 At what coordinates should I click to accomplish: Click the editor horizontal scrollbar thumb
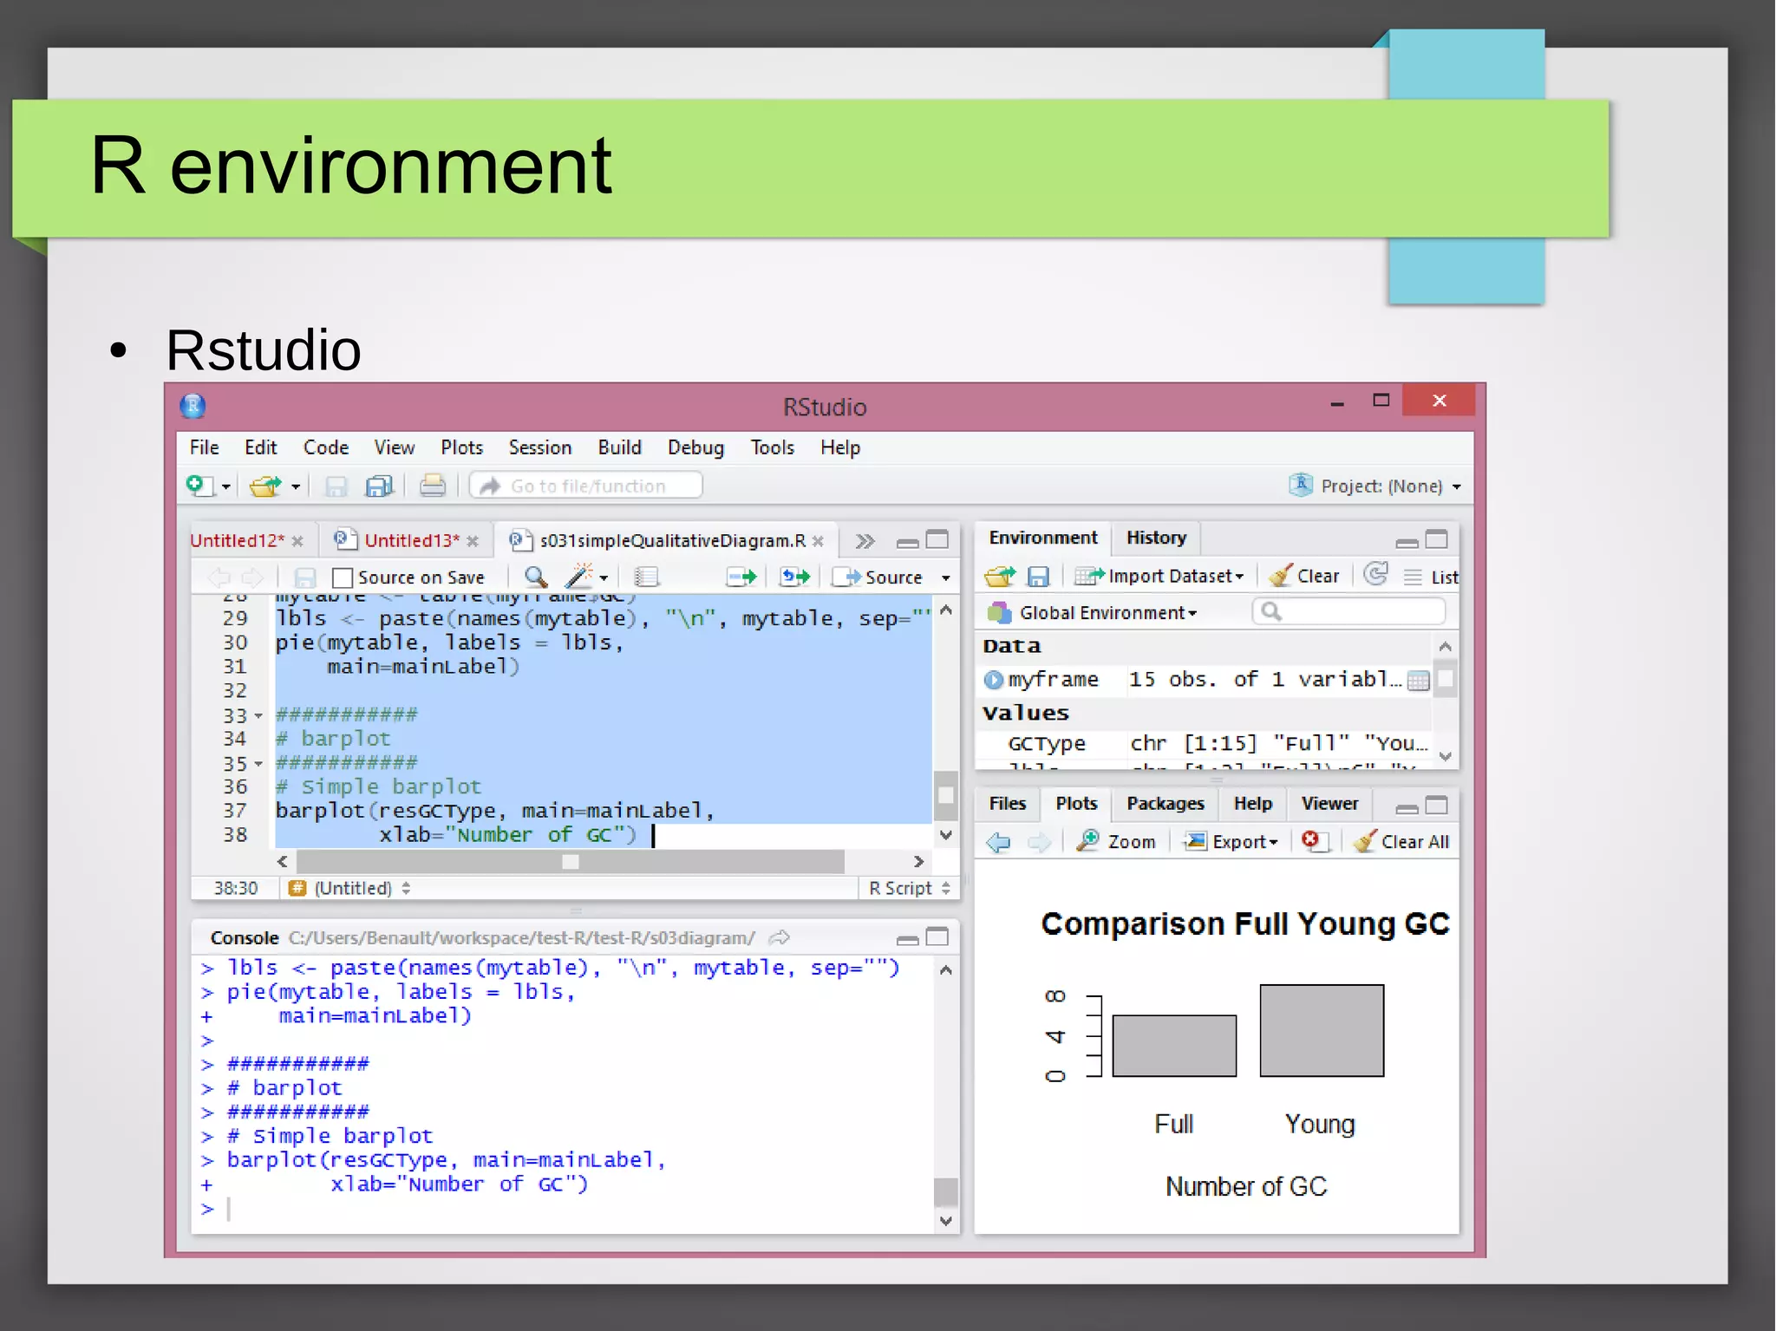click(x=571, y=862)
